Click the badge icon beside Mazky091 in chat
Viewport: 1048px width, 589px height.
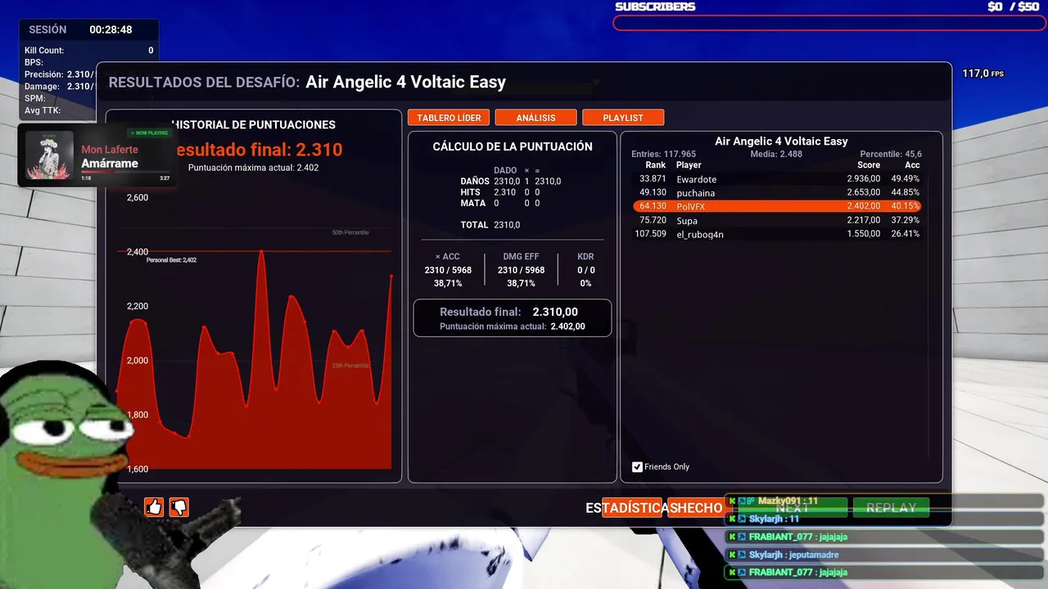tap(749, 501)
